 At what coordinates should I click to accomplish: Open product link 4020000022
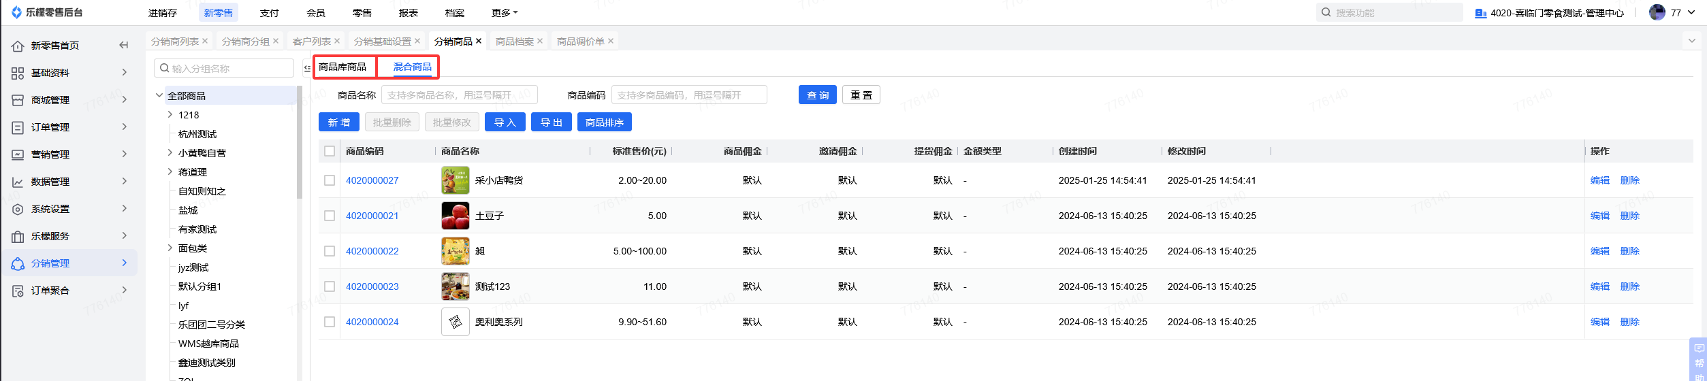click(x=372, y=251)
